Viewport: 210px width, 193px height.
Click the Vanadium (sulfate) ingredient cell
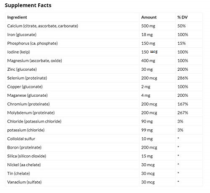(72, 182)
